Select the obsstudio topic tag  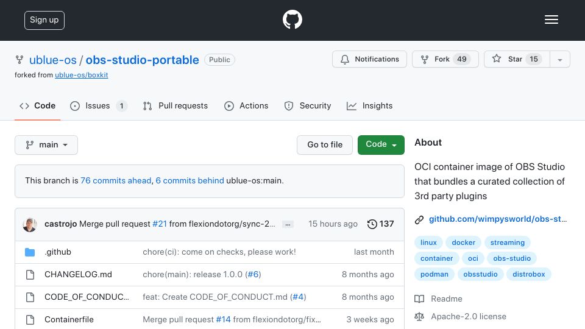pos(481,274)
